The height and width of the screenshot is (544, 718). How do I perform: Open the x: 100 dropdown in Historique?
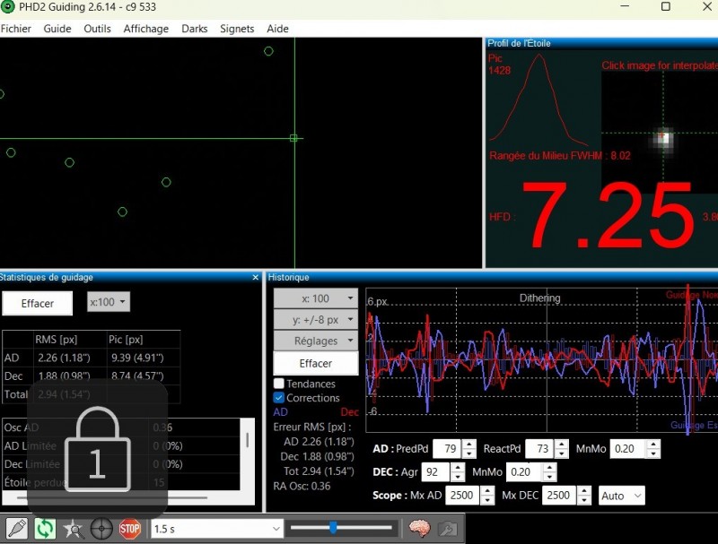[x=316, y=298]
